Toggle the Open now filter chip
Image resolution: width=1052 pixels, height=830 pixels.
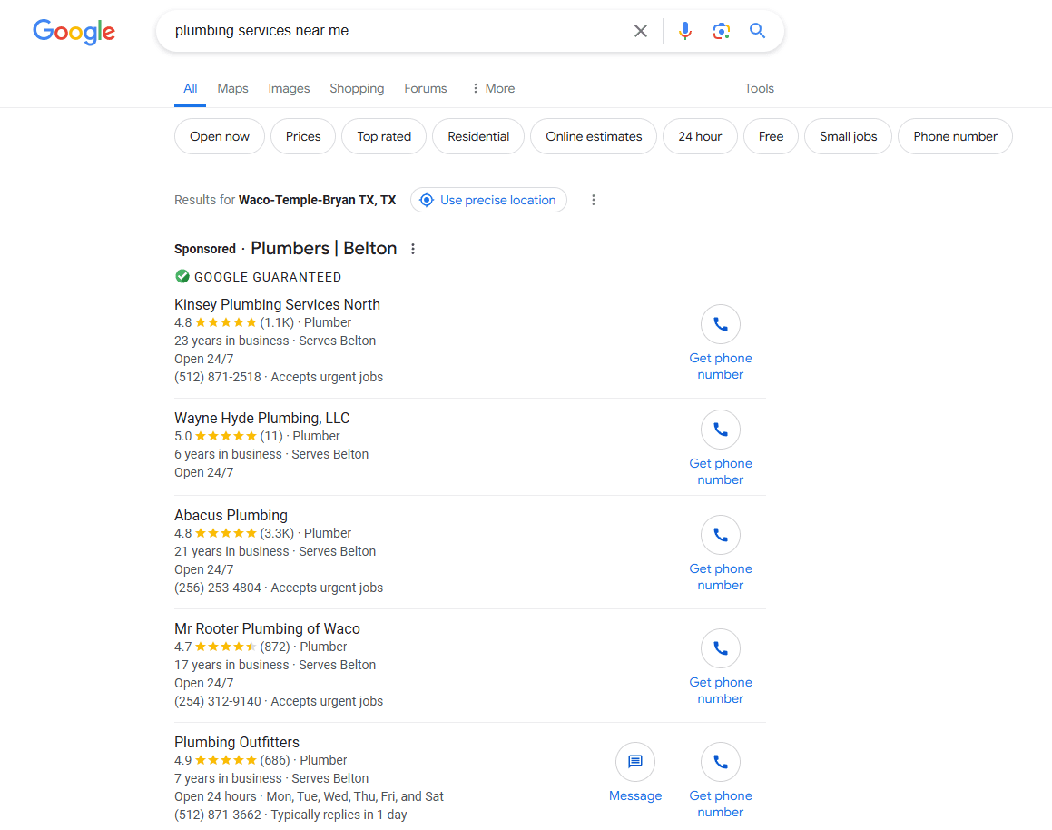coord(220,136)
